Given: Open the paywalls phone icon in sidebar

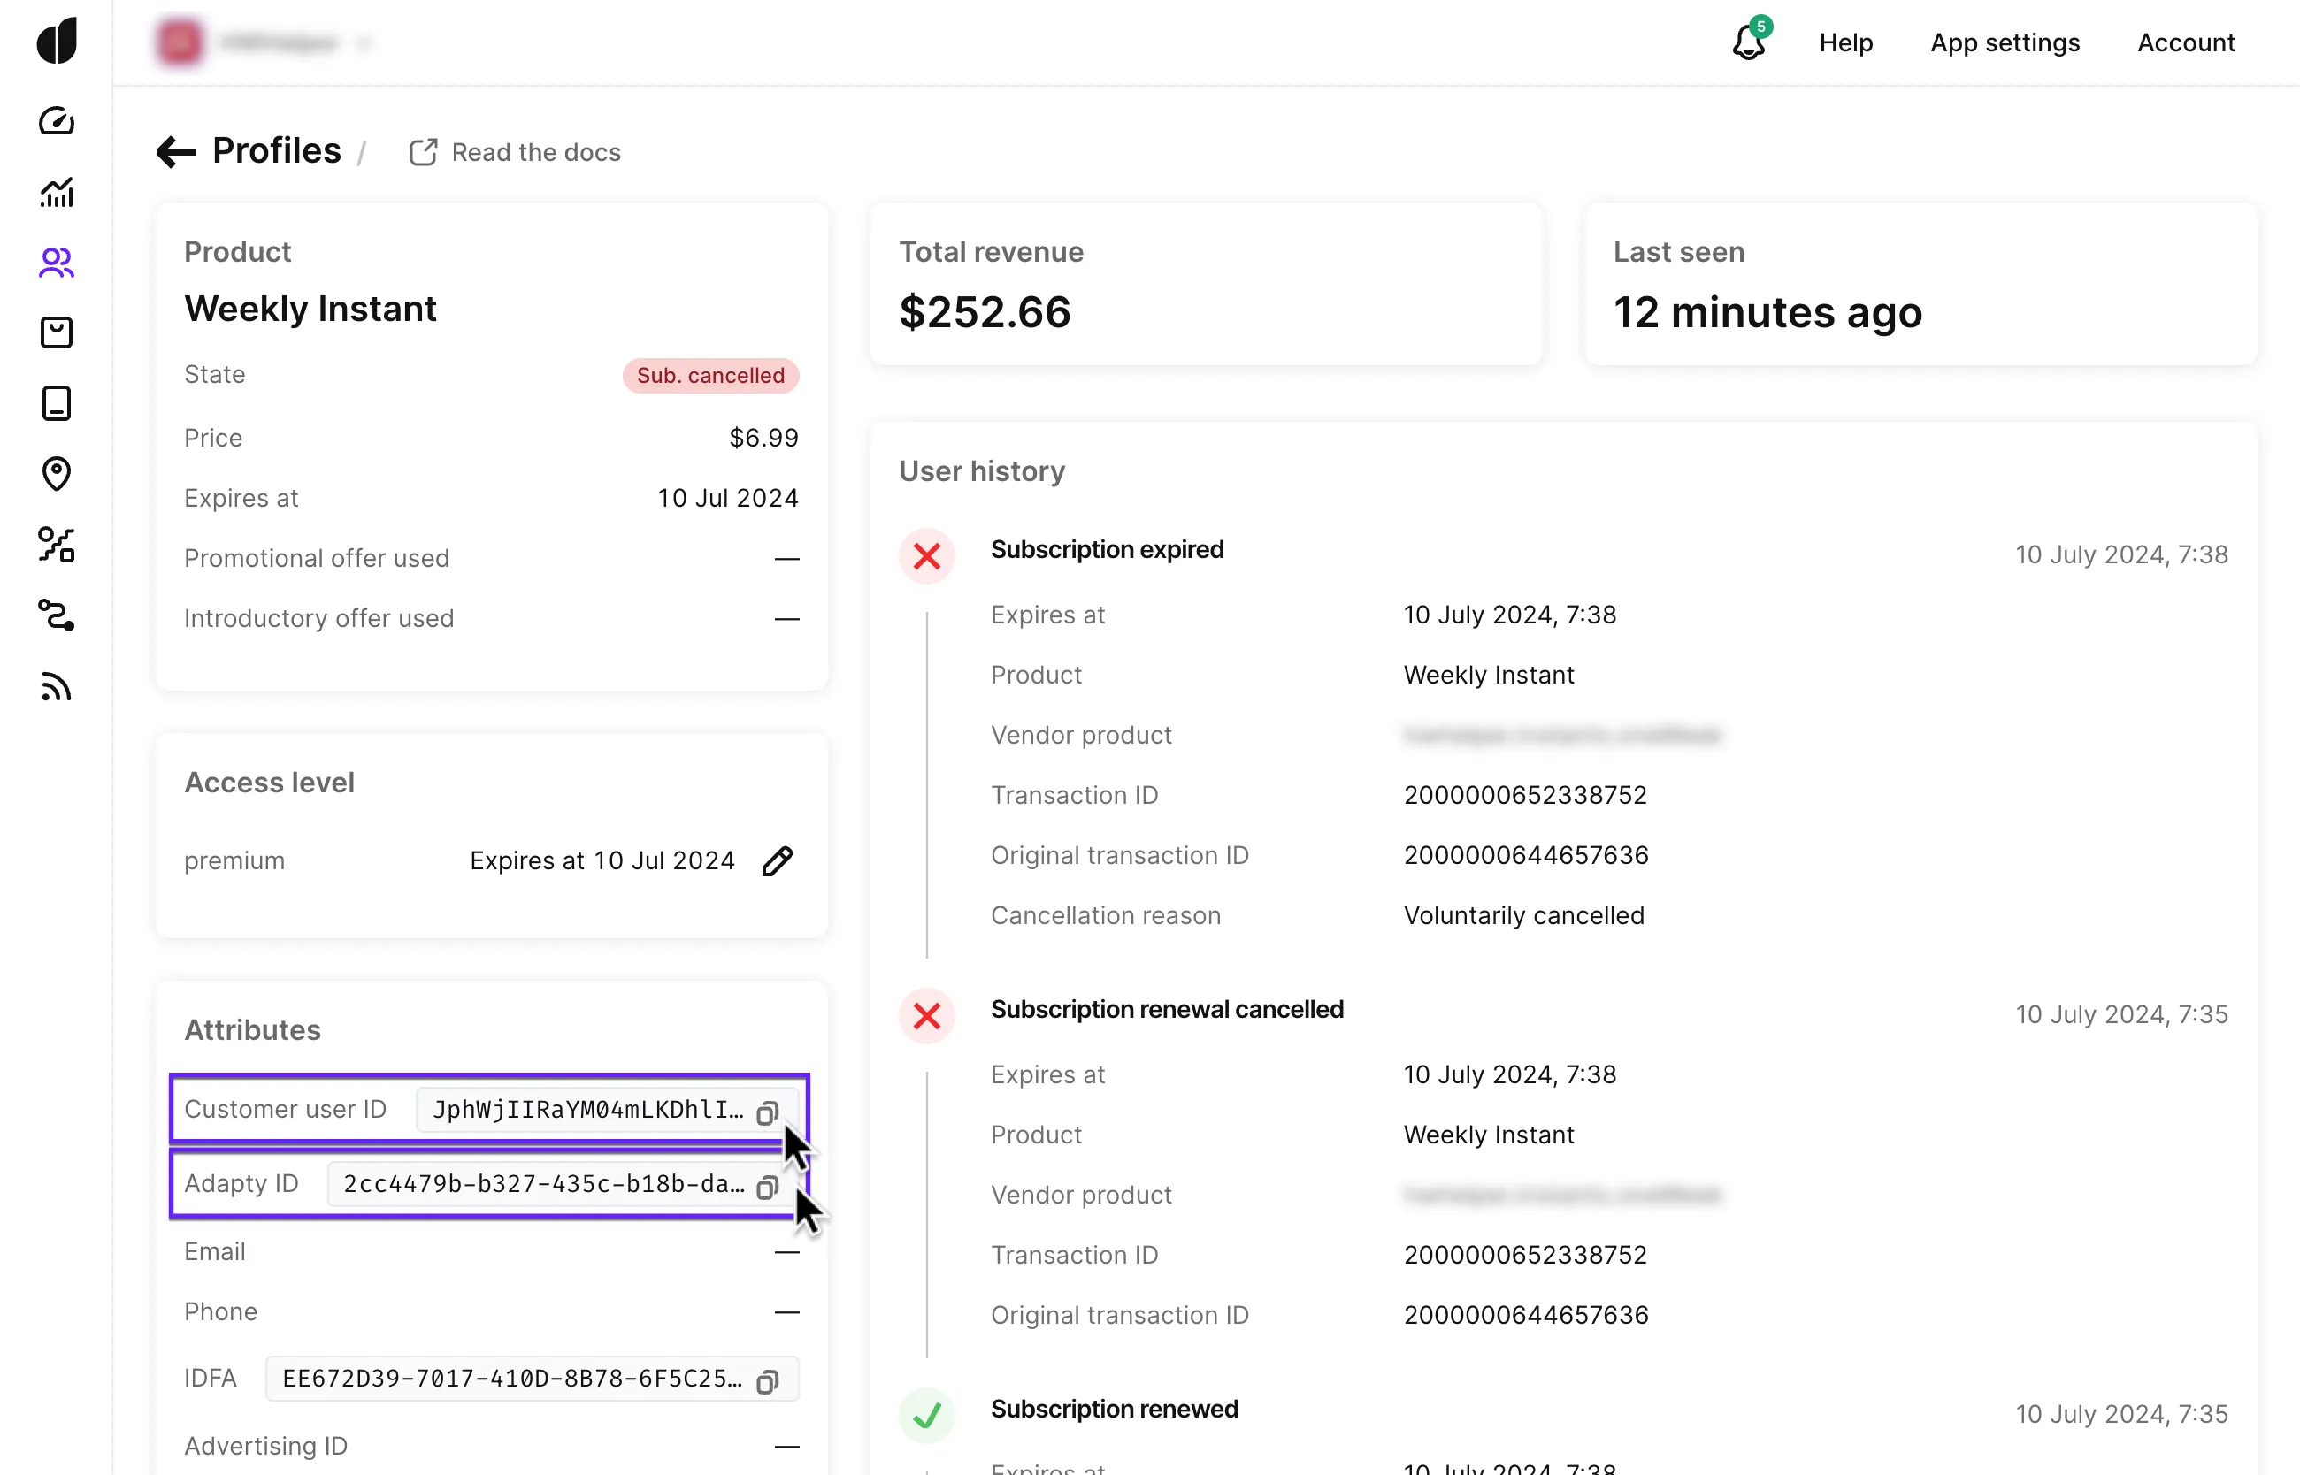Looking at the screenshot, I should point(57,403).
